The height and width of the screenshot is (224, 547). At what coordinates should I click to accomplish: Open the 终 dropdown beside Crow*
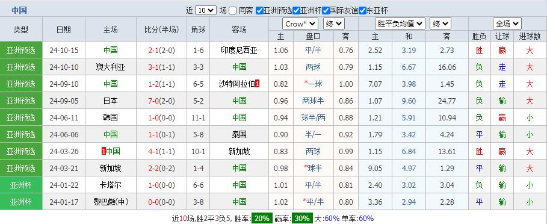(x=334, y=23)
